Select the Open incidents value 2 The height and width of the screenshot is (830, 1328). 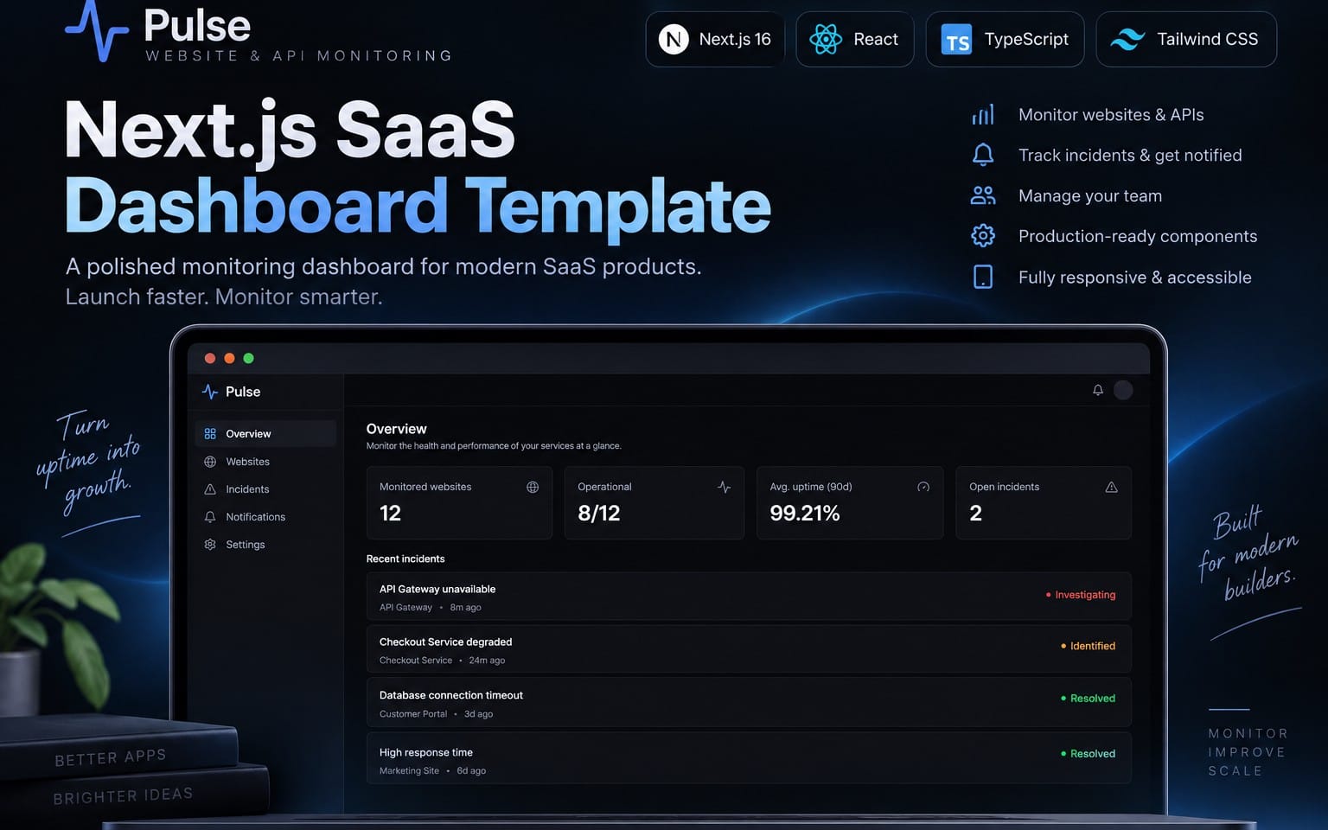[x=976, y=514]
